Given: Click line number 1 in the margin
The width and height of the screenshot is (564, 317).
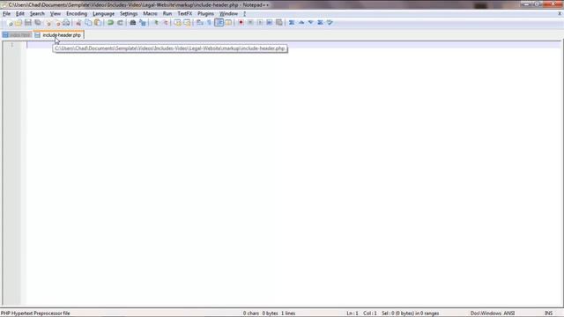Looking at the screenshot, I should coord(11,45).
